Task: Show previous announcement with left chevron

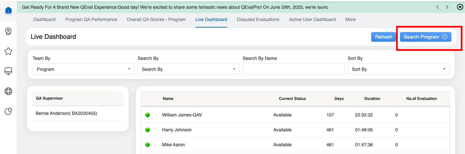Action: click(437, 7)
